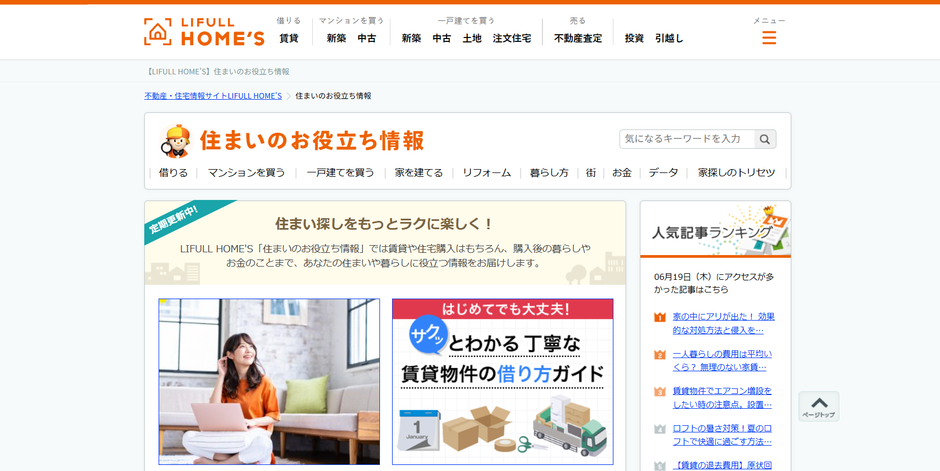
Task: Click the rank 2 crown icon
Action: pyautogui.click(x=660, y=354)
